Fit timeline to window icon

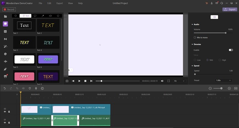[236, 88]
